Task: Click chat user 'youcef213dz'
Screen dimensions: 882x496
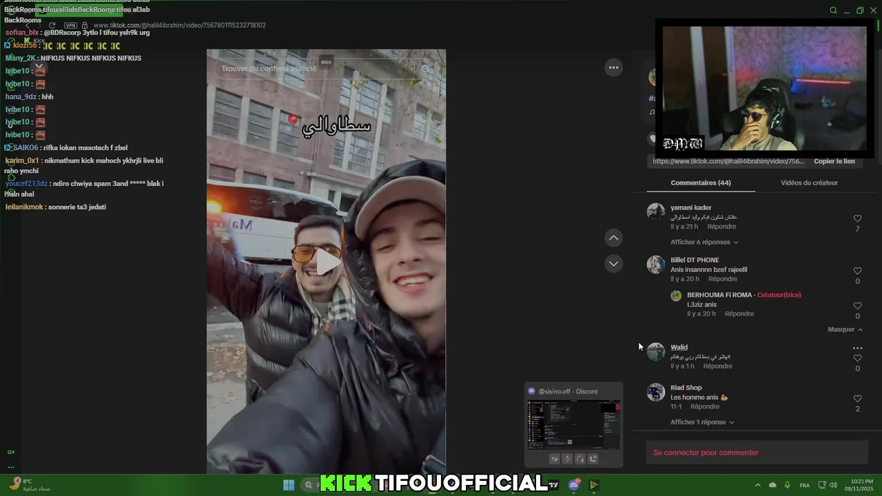Action: click(26, 183)
